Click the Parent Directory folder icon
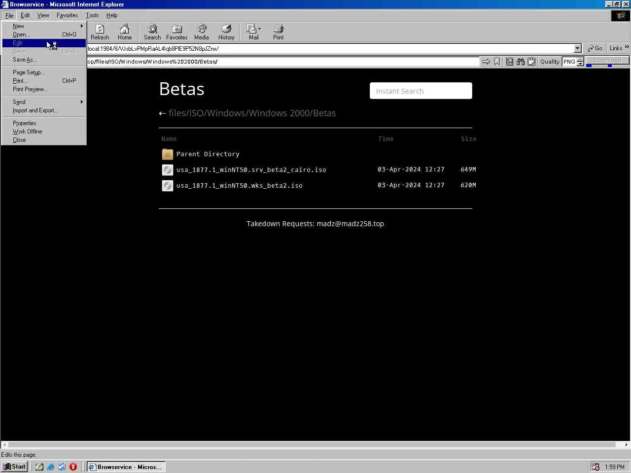The image size is (631, 473). click(x=168, y=154)
